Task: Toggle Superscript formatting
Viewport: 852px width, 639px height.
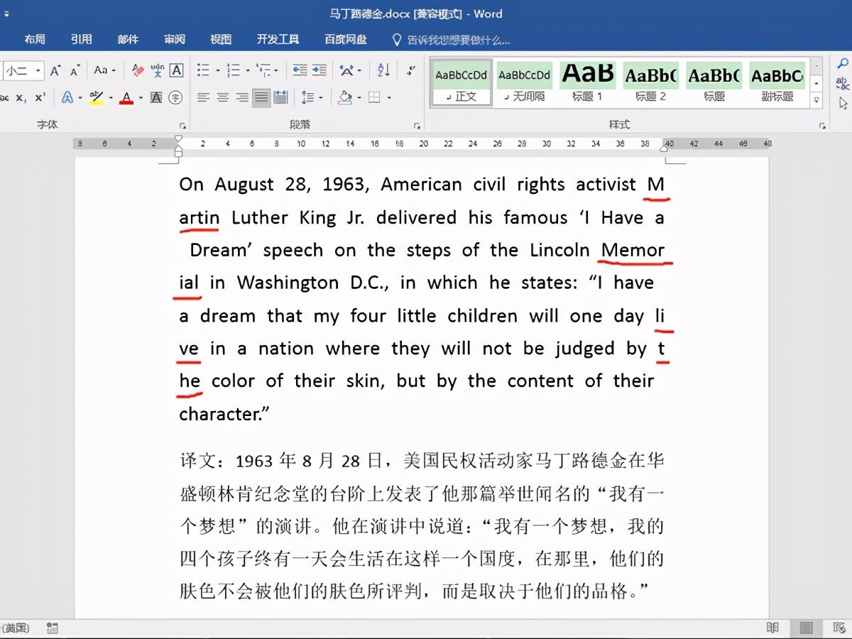Action: coord(40,97)
